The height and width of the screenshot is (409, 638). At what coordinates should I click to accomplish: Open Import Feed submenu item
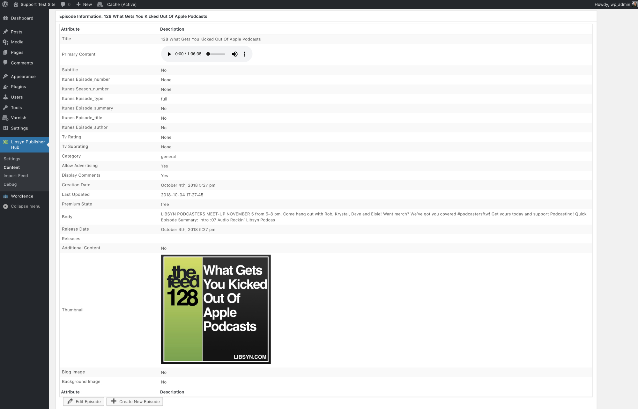[16, 176]
